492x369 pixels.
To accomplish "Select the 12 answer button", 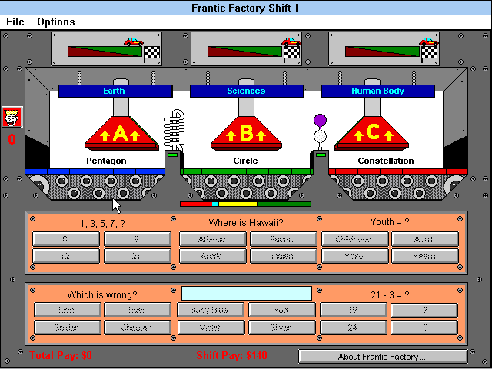I will [x=66, y=256].
